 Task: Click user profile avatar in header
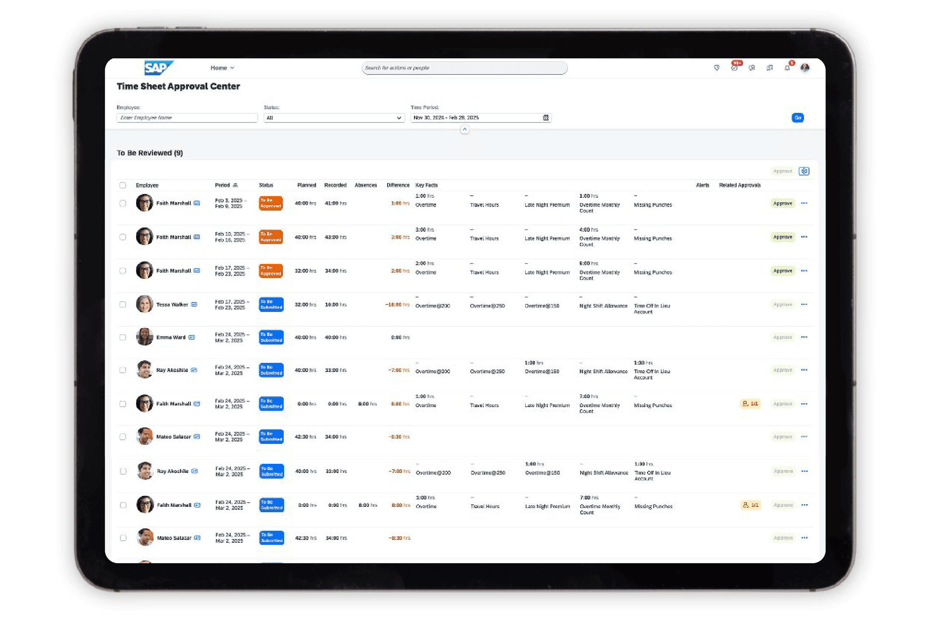tap(804, 68)
